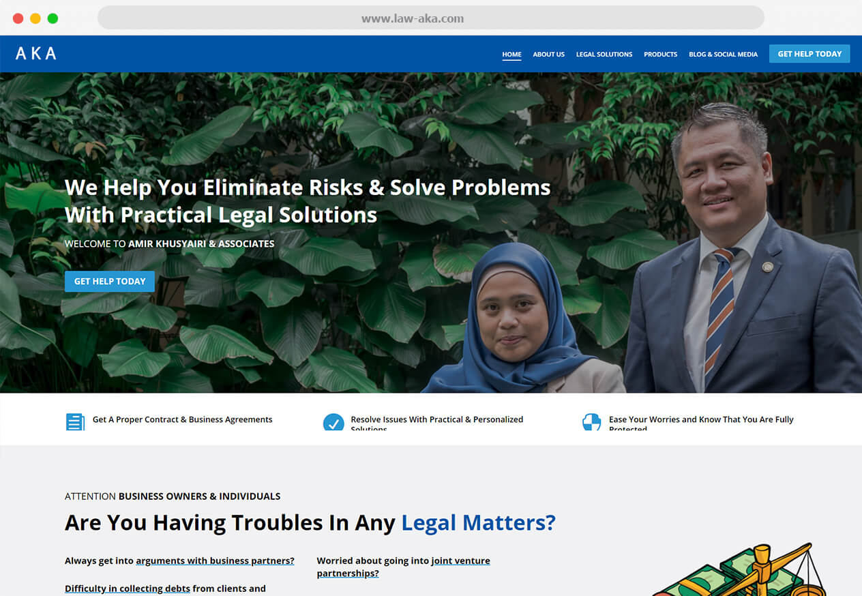Follow the Difficulty in collecting debts link

point(128,588)
